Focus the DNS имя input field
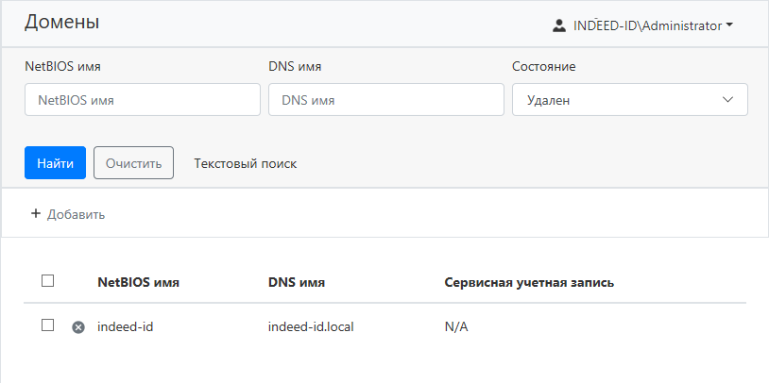 [385, 100]
